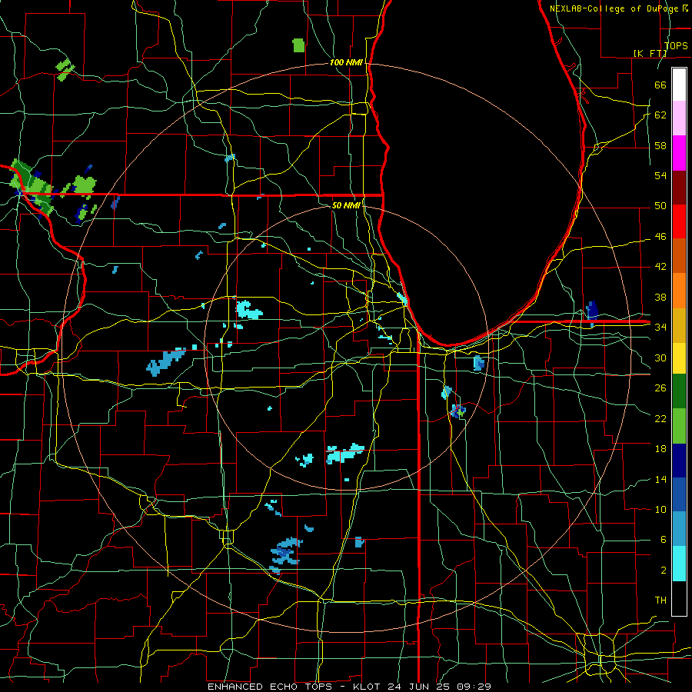Select the magenta swatch in the color scale

(x=679, y=153)
